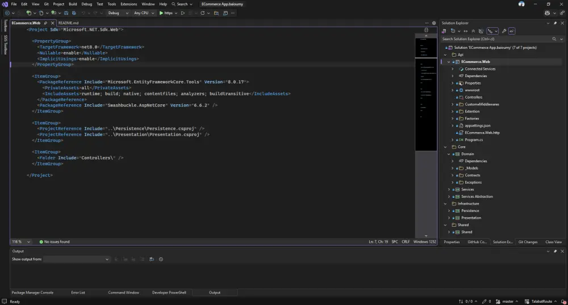The width and height of the screenshot is (568, 305).
Task: Open the Toolbox side tab
Action: tap(6, 25)
